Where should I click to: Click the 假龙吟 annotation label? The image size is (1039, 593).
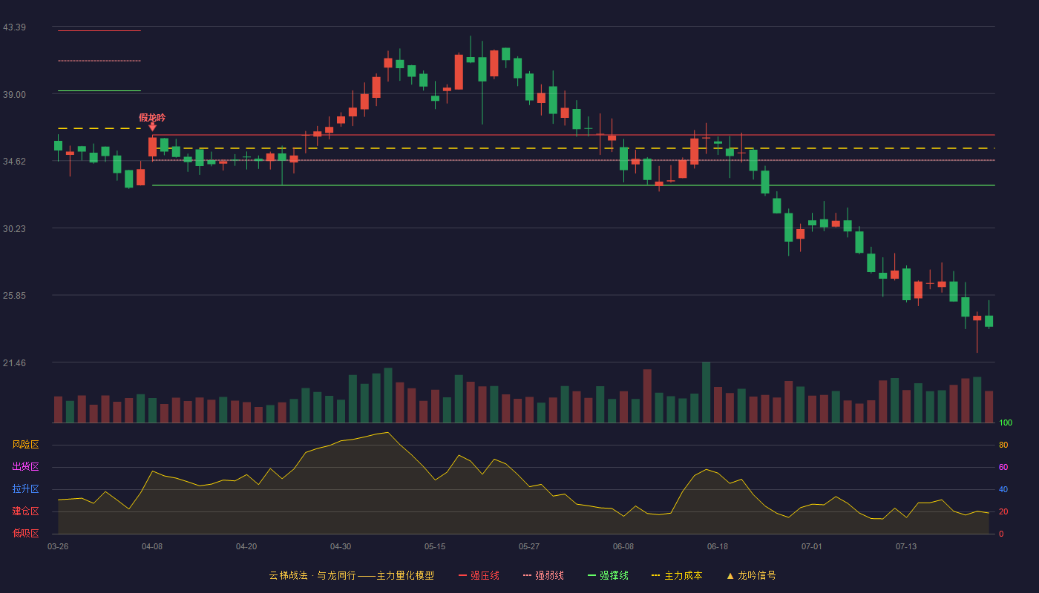pos(152,117)
